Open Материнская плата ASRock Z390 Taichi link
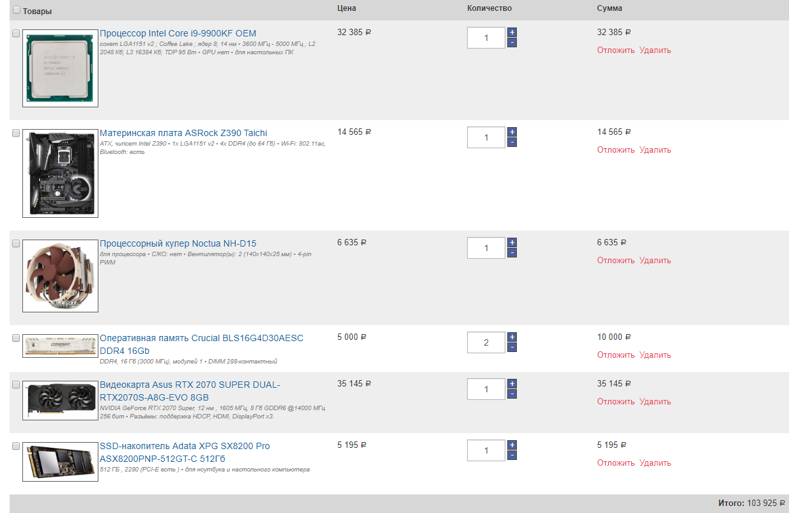The width and height of the screenshot is (798, 513). pos(183,133)
